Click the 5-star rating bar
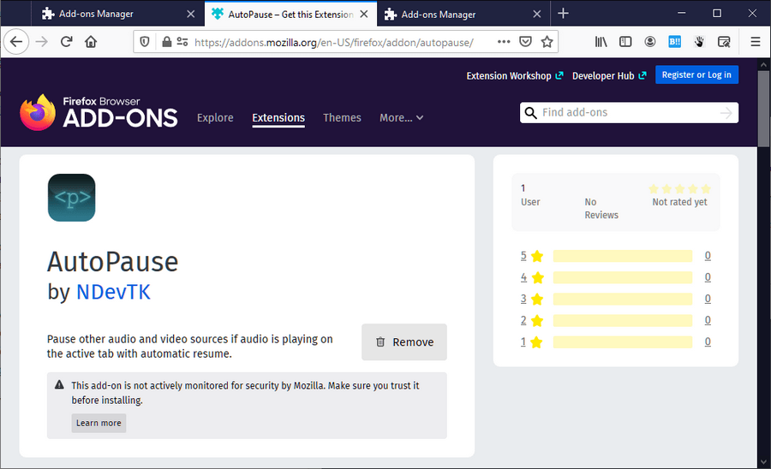Image resolution: width=771 pixels, height=469 pixels. tap(622, 256)
